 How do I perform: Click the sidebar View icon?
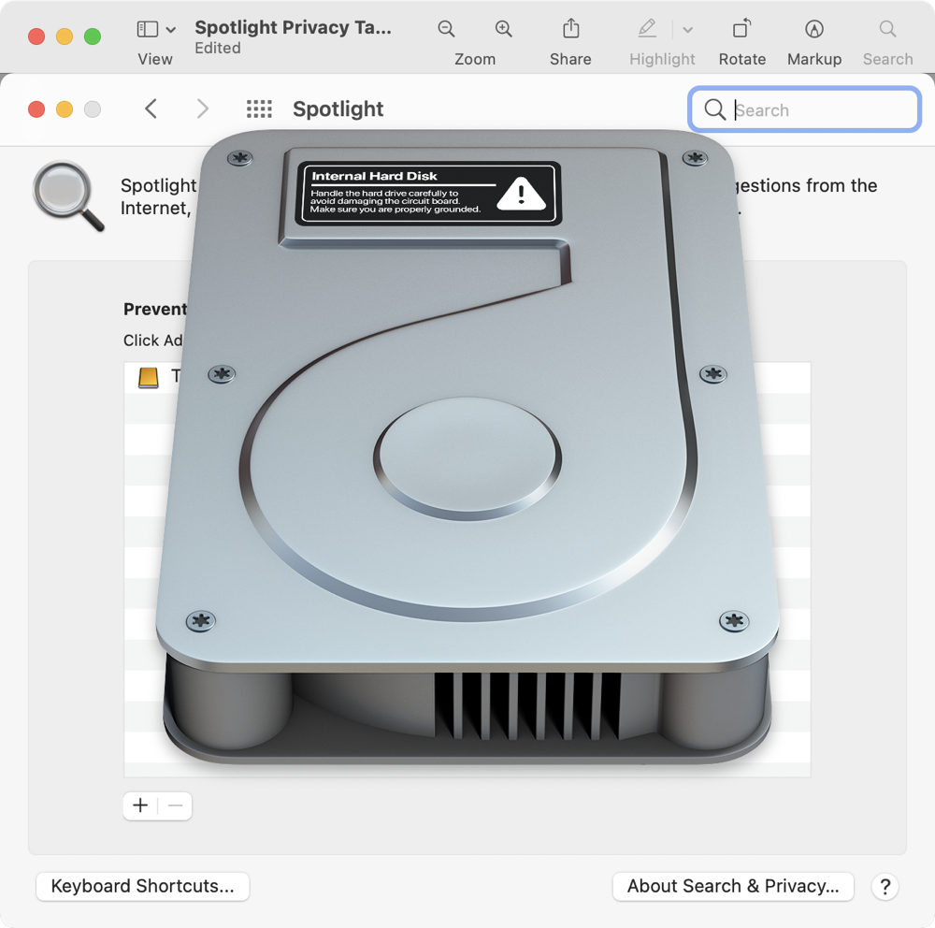point(148,29)
